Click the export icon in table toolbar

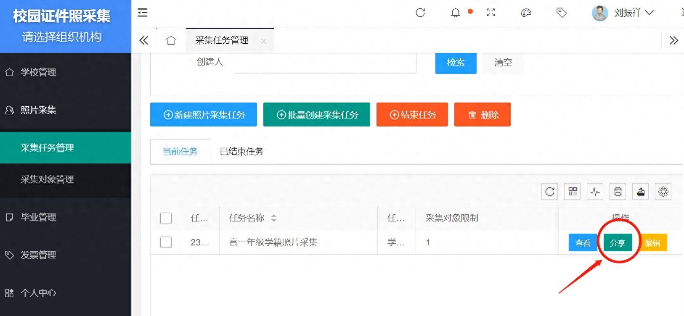[x=640, y=192]
